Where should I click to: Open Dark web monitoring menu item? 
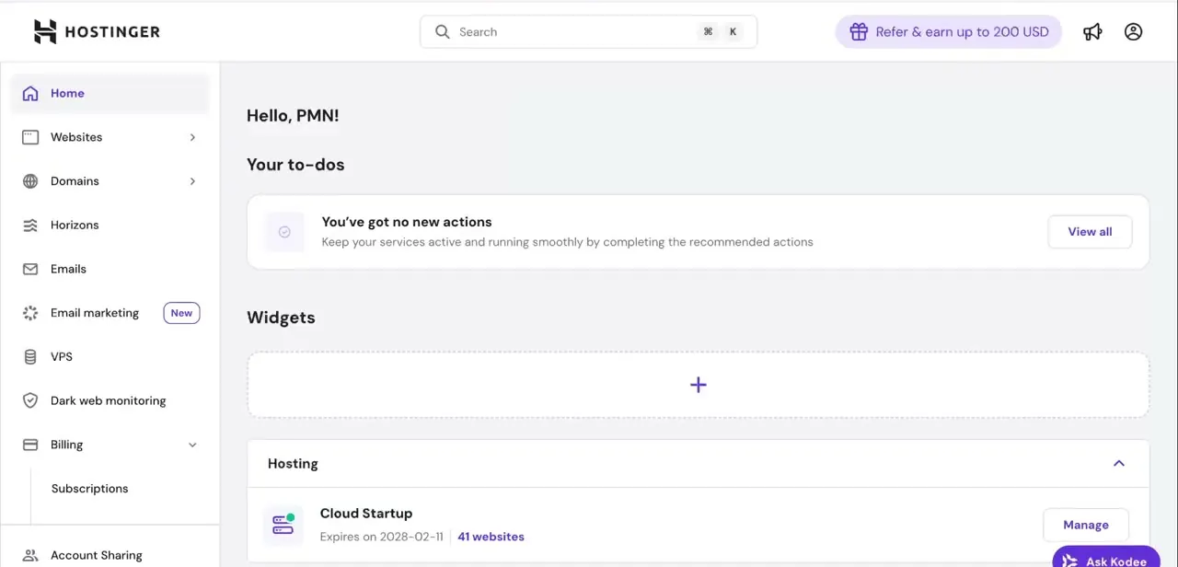[110, 400]
